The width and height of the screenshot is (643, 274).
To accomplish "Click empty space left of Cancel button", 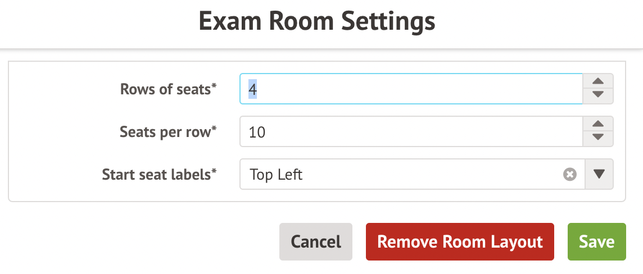I will point(141,241).
